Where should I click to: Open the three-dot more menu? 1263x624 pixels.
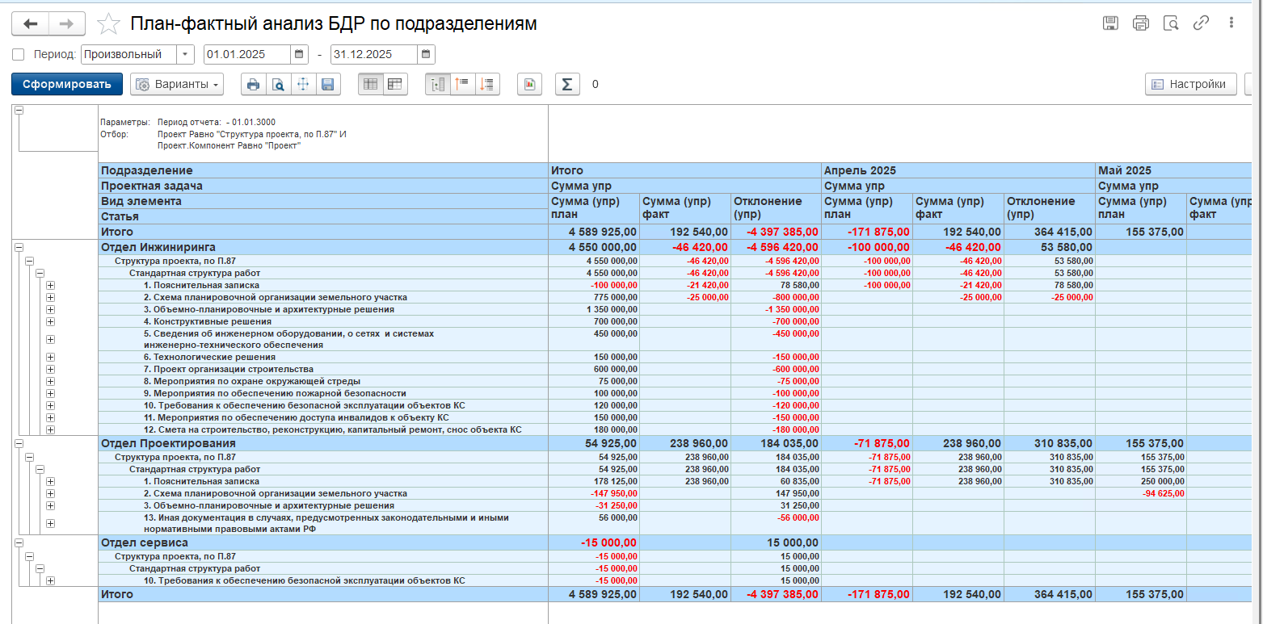(1231, 23)
